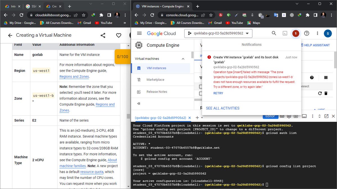Close the qwiklabs Cloud Shell session tab
The width and height of the screenshot is (337, 189).
click(x=189, y=118)
